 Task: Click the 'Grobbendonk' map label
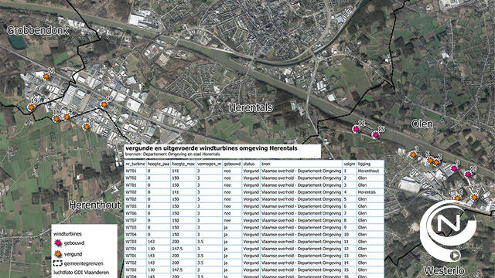[x=38, y=30]
